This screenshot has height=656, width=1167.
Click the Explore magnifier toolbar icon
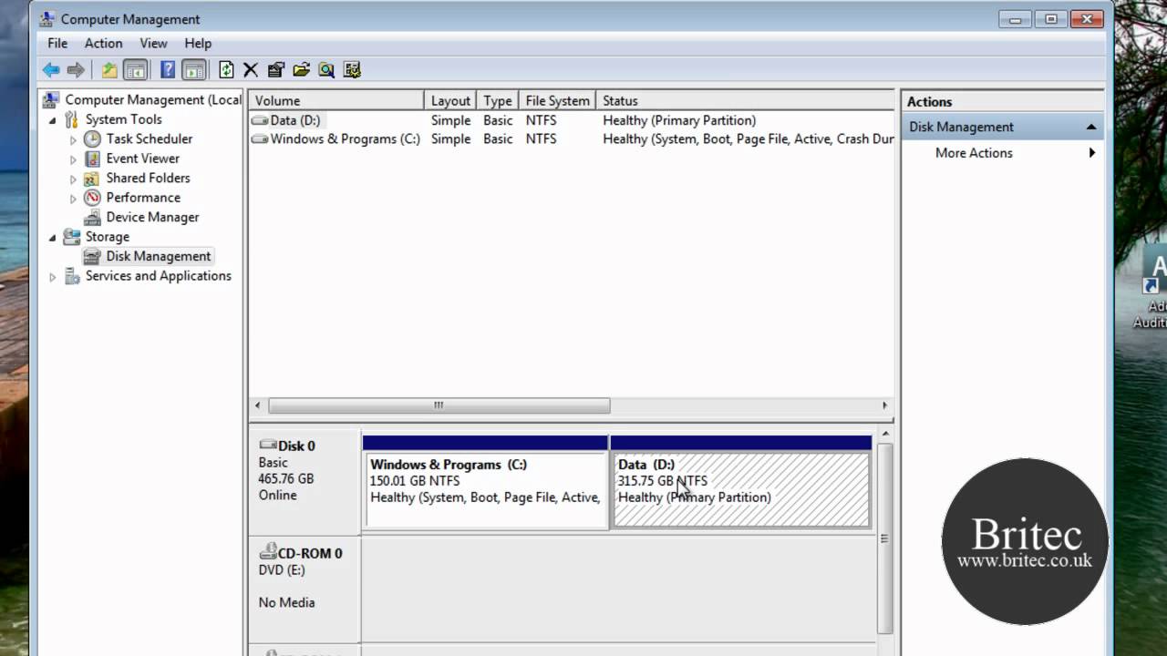(x=326, y=70)
